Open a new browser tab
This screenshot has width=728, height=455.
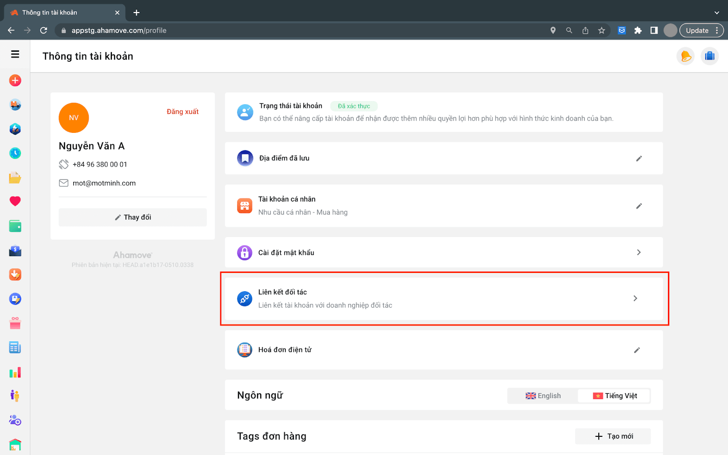pyautogui.click(x=136, y=13)
